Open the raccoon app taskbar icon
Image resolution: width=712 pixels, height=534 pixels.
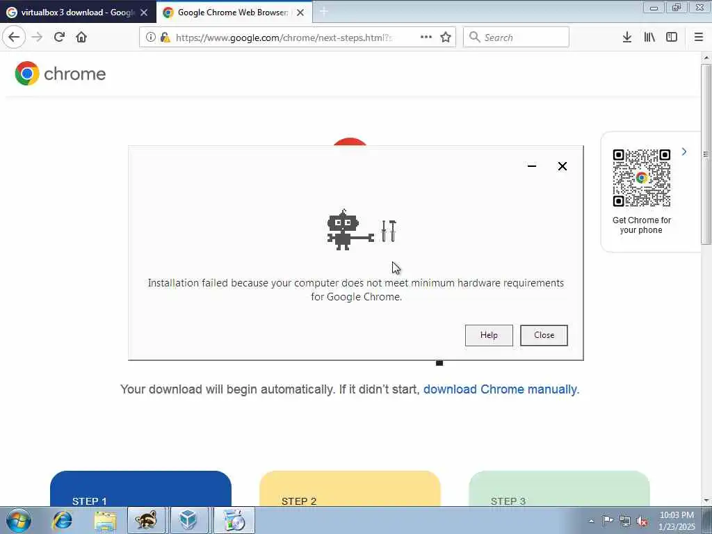[x=146, y=520]
